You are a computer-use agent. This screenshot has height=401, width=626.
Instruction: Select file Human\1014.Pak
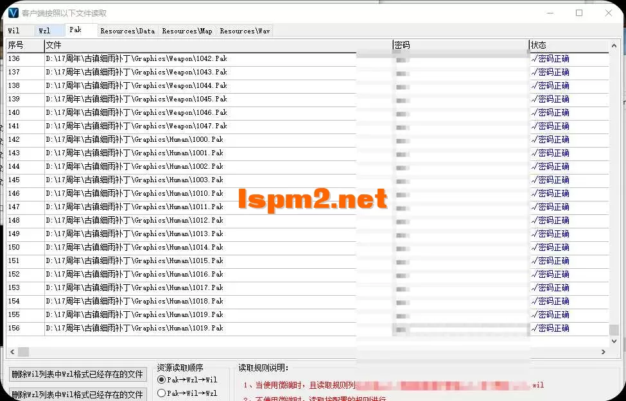135,248
